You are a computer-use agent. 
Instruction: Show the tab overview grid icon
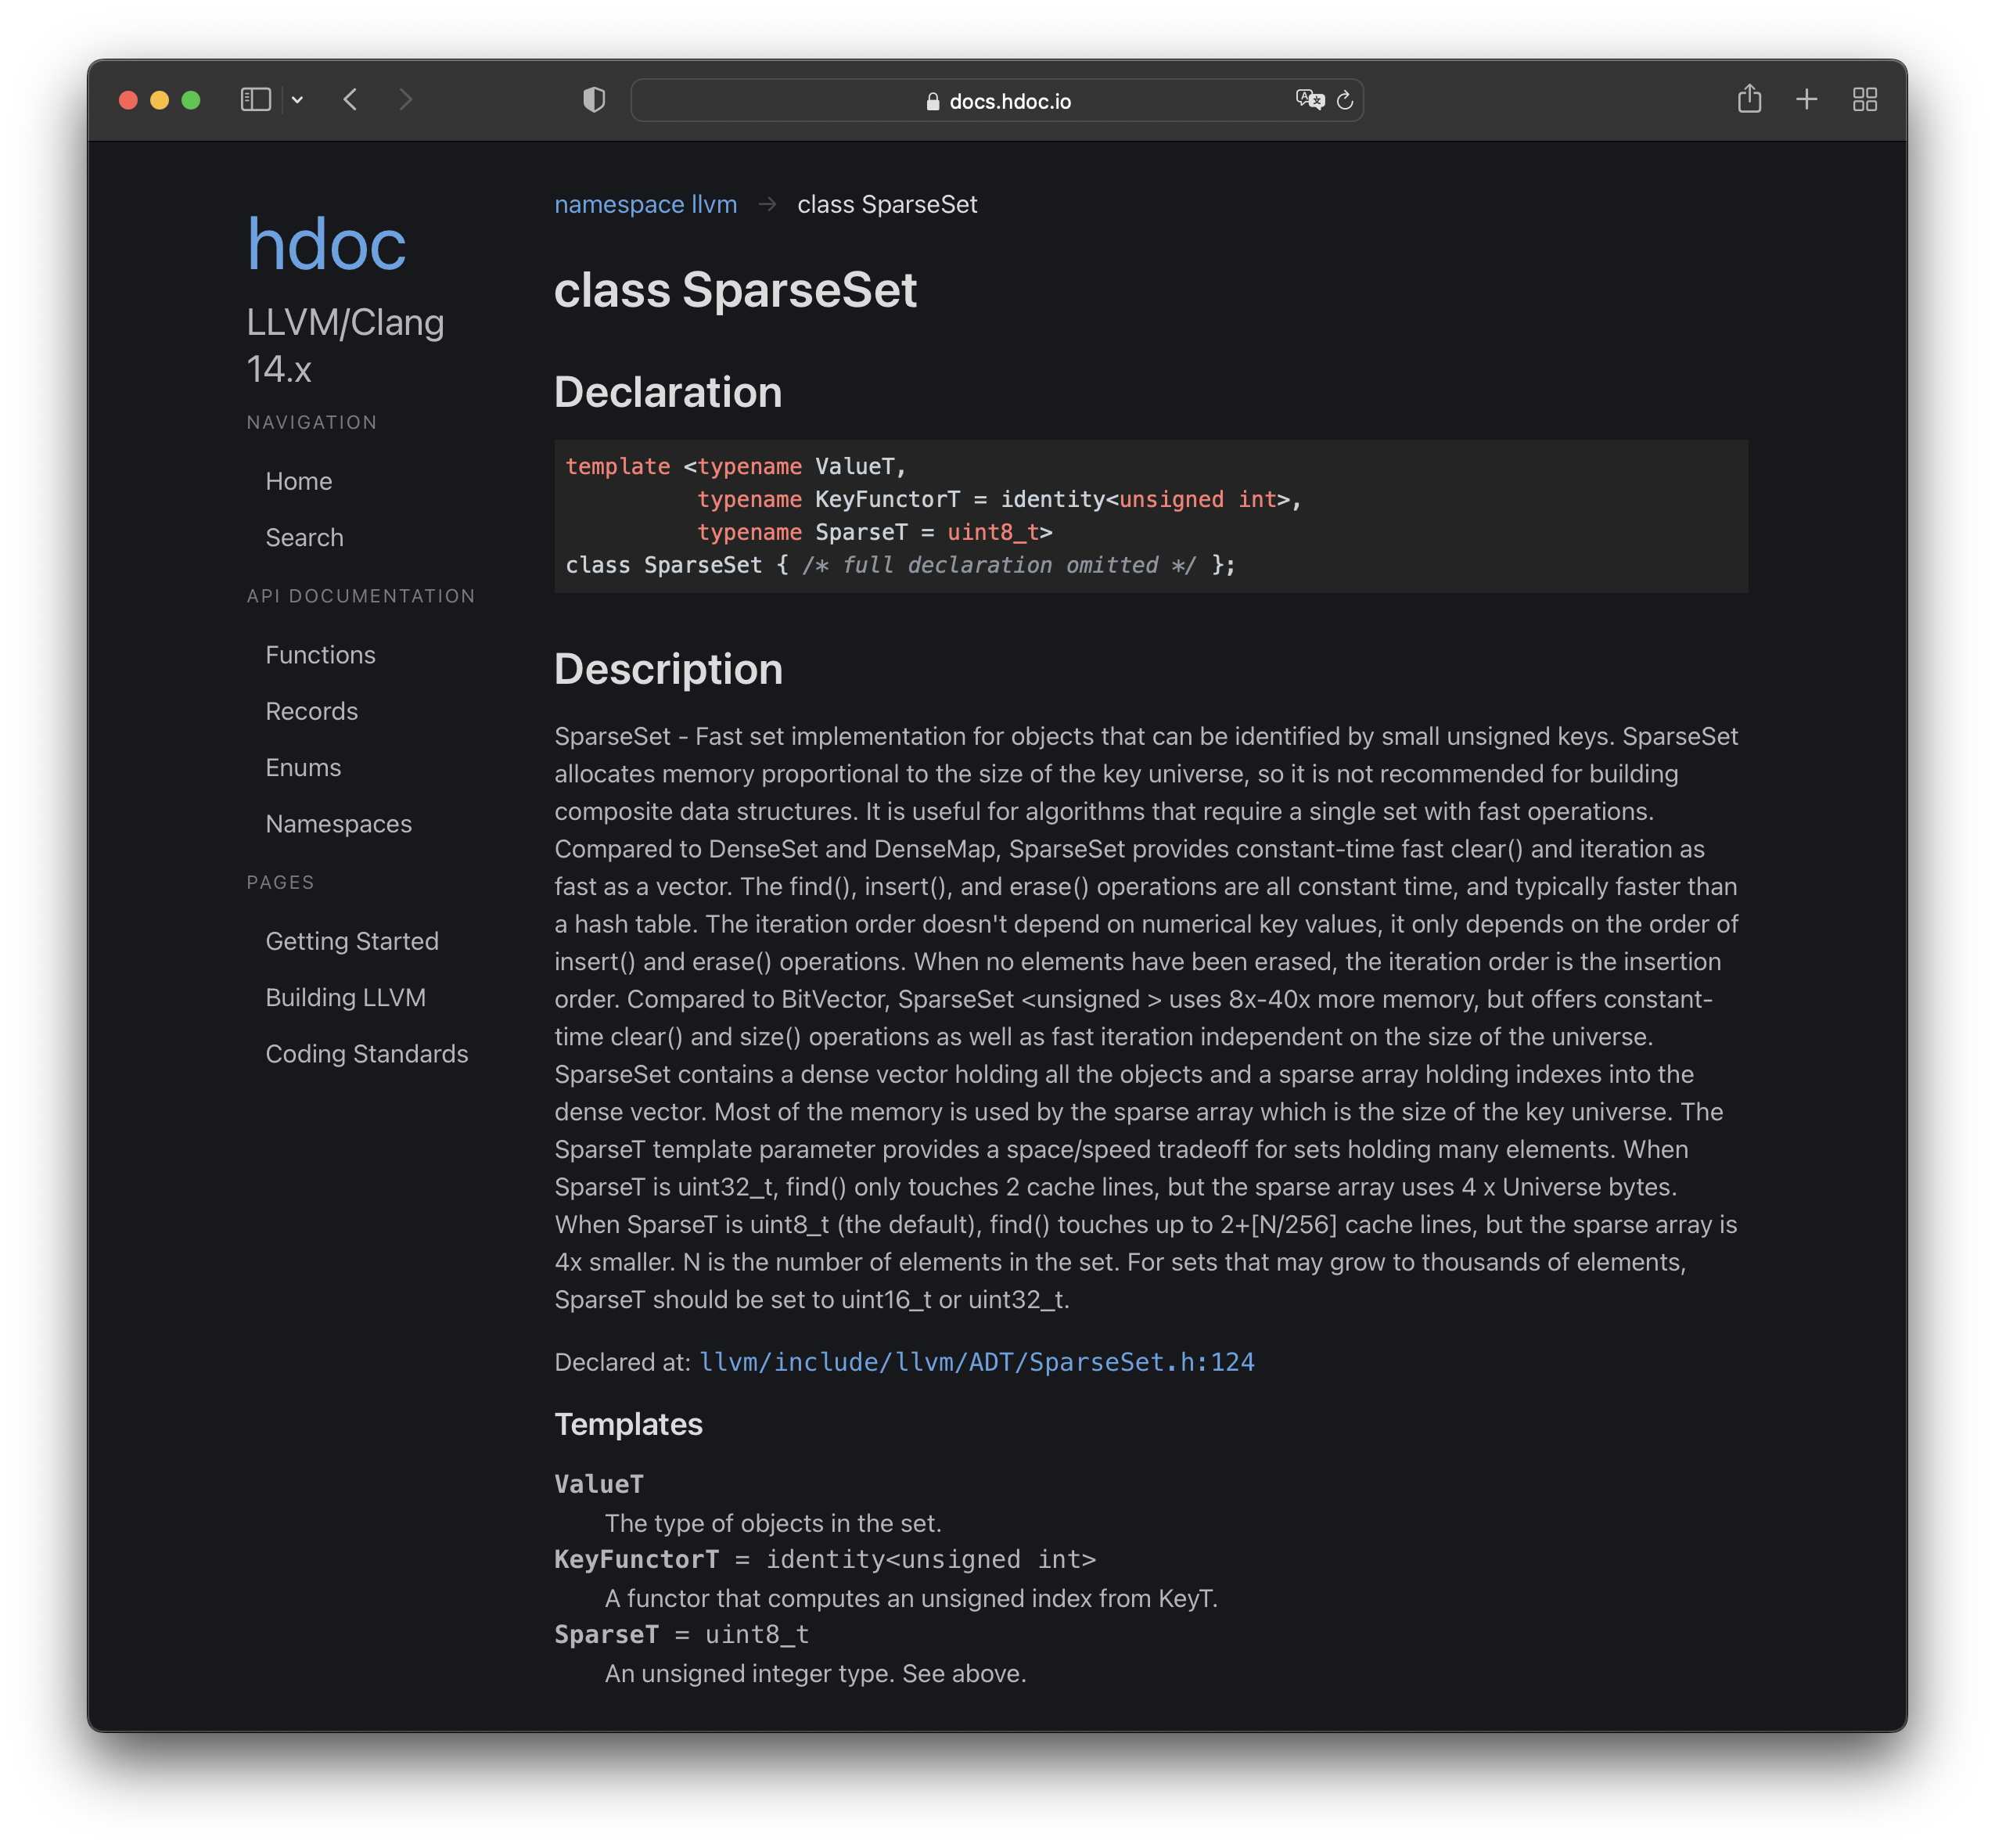[x=1864, y=100]
